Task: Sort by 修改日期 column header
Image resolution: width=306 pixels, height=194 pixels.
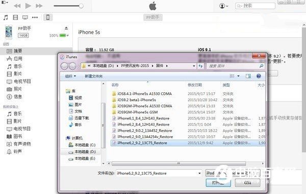Action: pyautogui.click(x=195, y=85)
